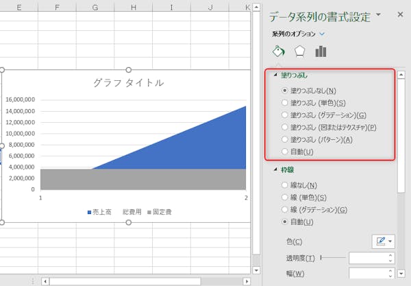Click the グラフ タイトル chart title
The image size is (411, 286).
[128, 83]
